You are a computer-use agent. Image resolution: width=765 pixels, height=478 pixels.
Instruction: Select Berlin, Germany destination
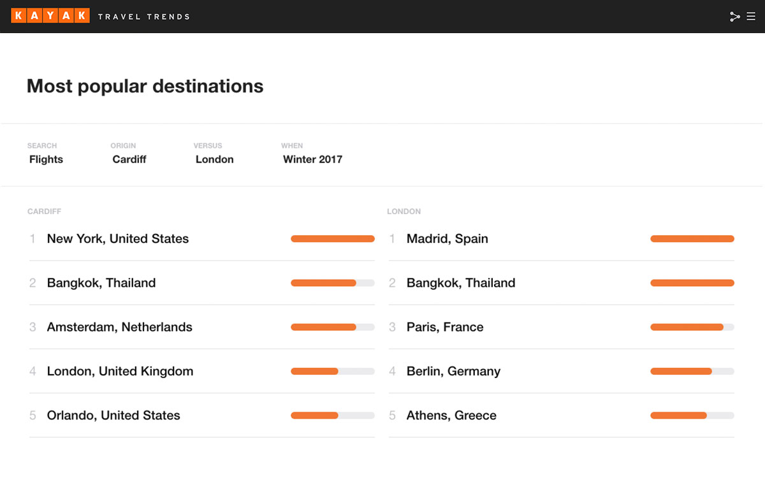[x=562, y=371]
